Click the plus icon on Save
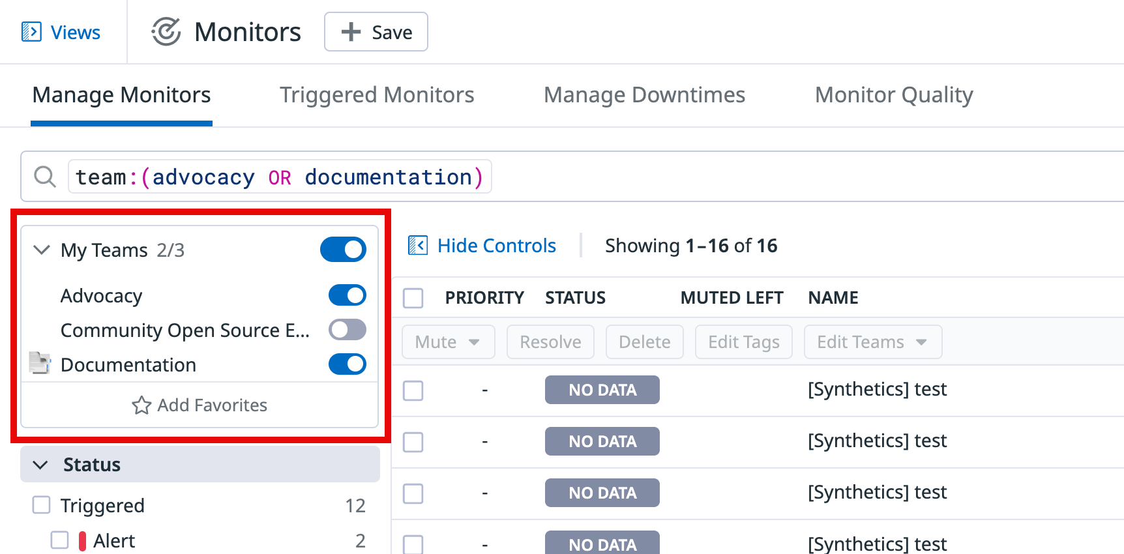This screenshot has height=554, width=1124. click(351, 32)
